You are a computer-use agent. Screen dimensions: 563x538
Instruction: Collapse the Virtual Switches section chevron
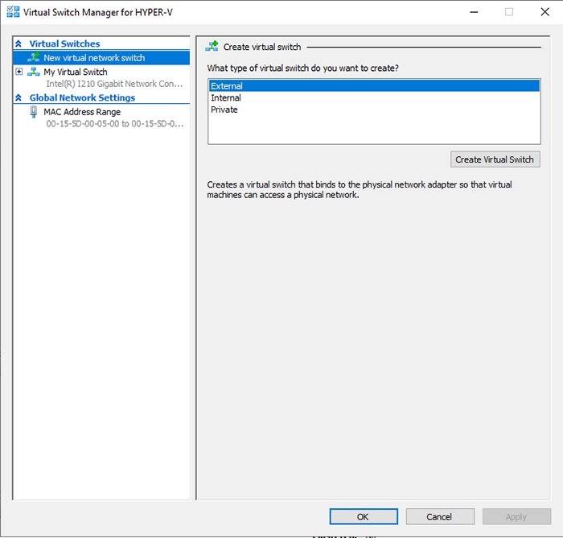tap(19, 43)
